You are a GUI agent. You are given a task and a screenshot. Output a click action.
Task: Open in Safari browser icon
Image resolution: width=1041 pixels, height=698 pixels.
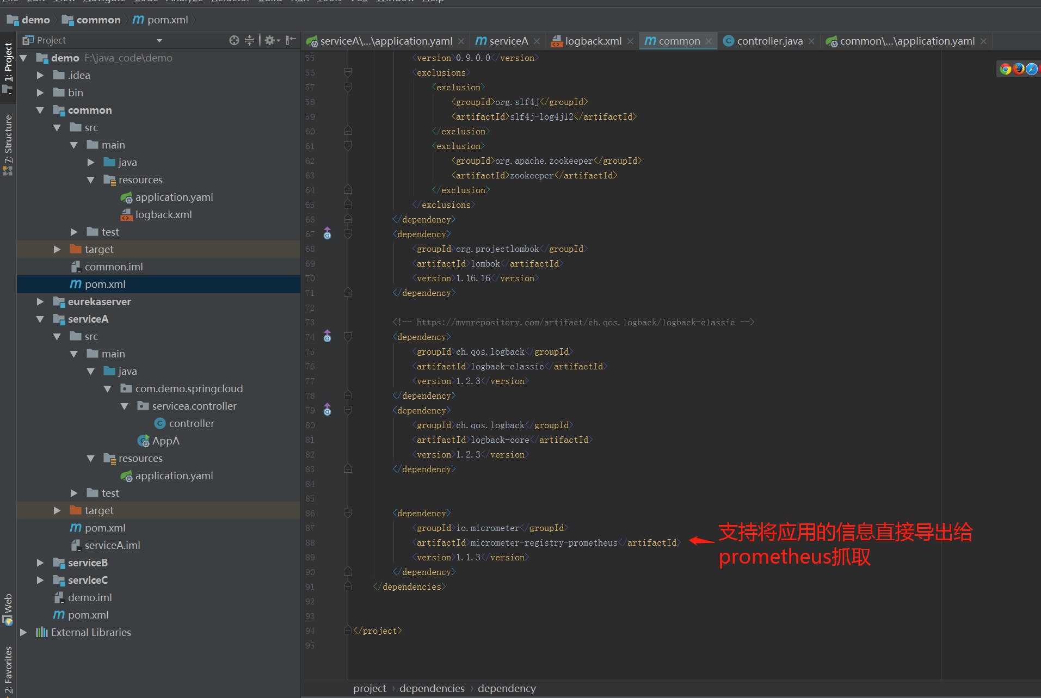coord(1031,69)
